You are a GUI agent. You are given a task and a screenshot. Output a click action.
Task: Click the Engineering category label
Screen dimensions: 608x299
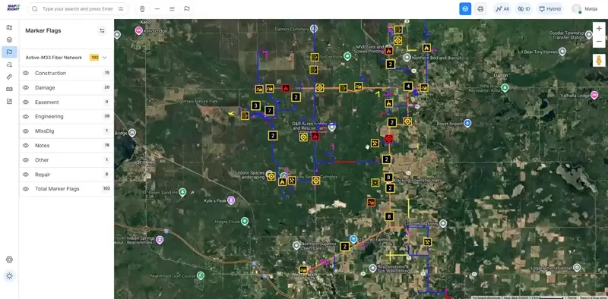(49, 116)
